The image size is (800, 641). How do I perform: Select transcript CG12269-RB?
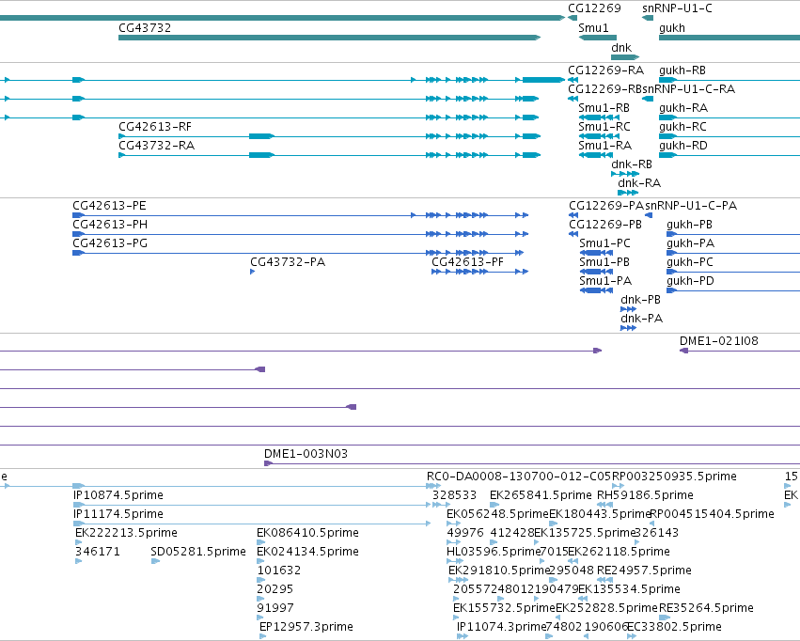tap(573, 99)
